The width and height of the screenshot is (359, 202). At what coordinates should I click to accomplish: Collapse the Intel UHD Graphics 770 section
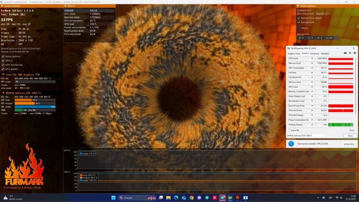[x=3, y=75]
